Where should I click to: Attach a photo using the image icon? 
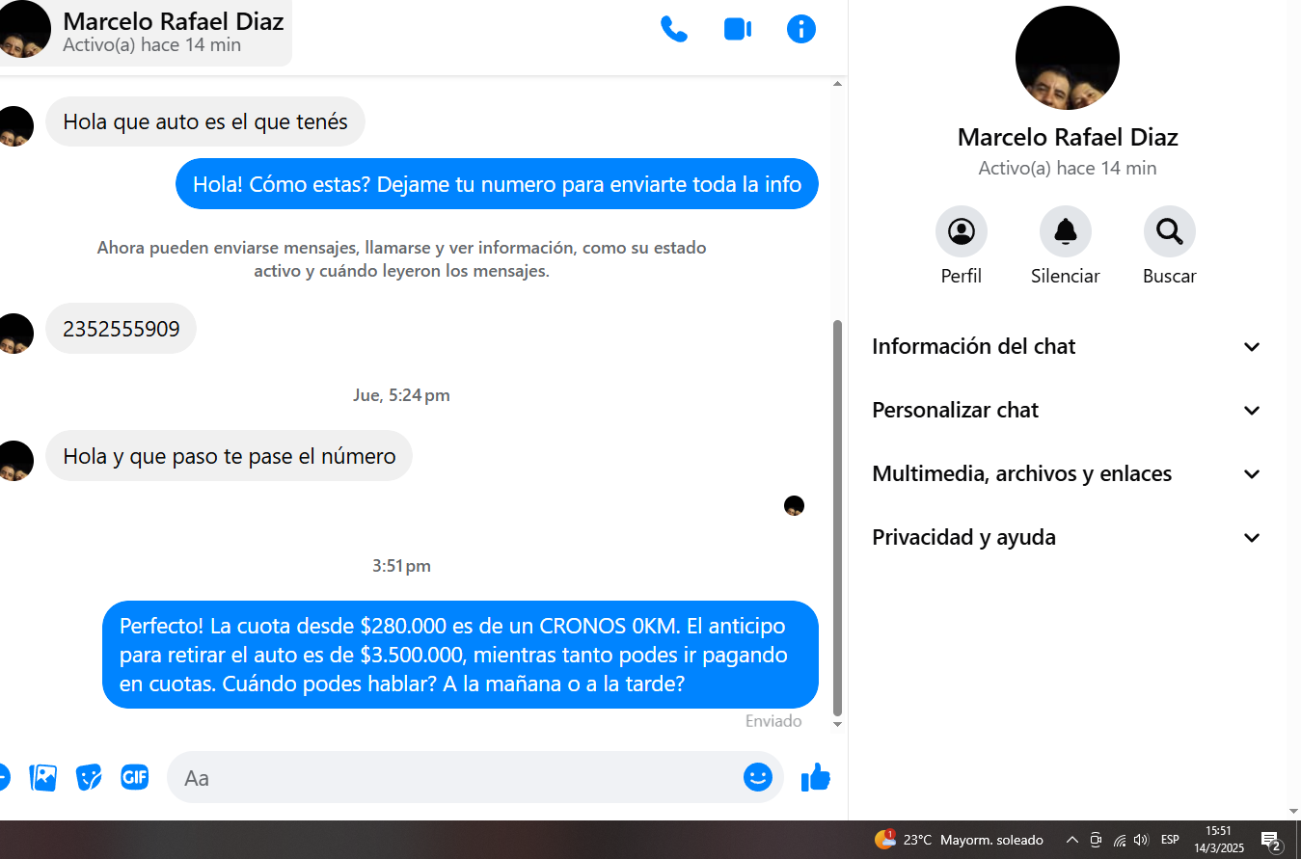[43, 777]
